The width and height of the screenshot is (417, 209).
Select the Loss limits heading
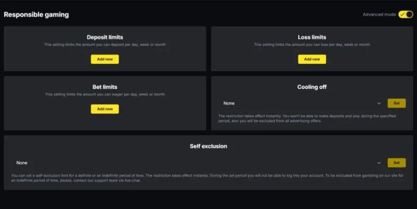coord(312,37)
